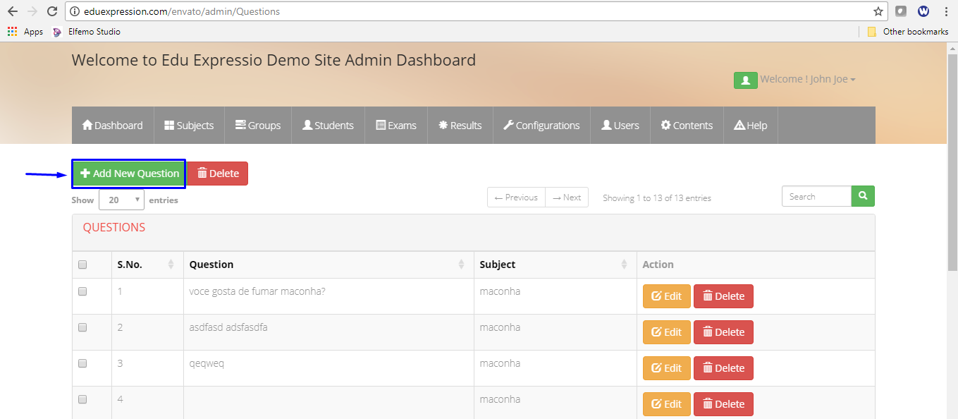Click the browser address bar URL
Image resolution: width=958 pixels, height=419 pixels.
coord(182,11)
